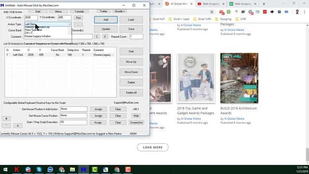Click the Add action button
Image resolution: width=309 pixels, height=174 pixels.
click(106, 20)
